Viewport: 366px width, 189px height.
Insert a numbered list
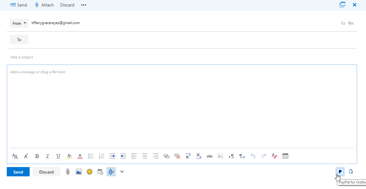[102, 156]
